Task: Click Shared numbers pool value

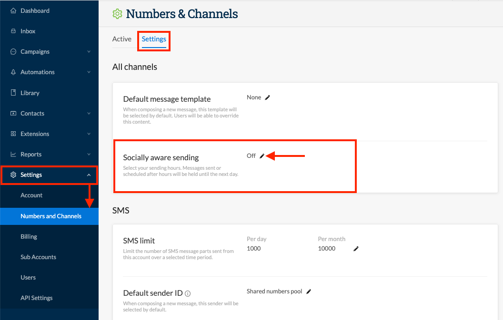Action: point(274,291)
